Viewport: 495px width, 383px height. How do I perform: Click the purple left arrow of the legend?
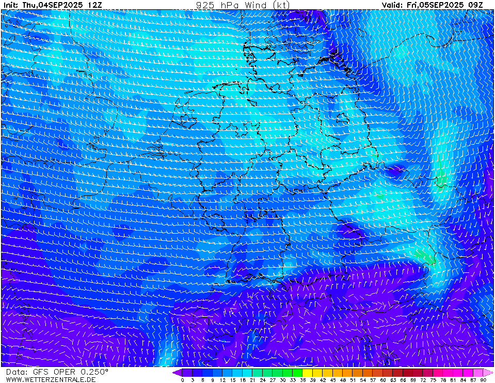[x=178, y=373]
